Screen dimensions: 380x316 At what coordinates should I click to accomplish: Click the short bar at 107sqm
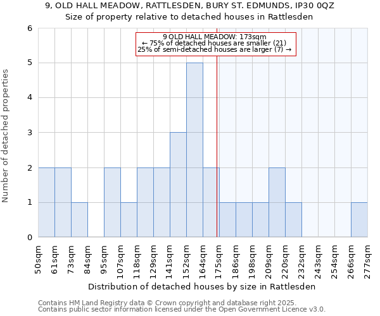pyautogui.click(x=129, y=220)
